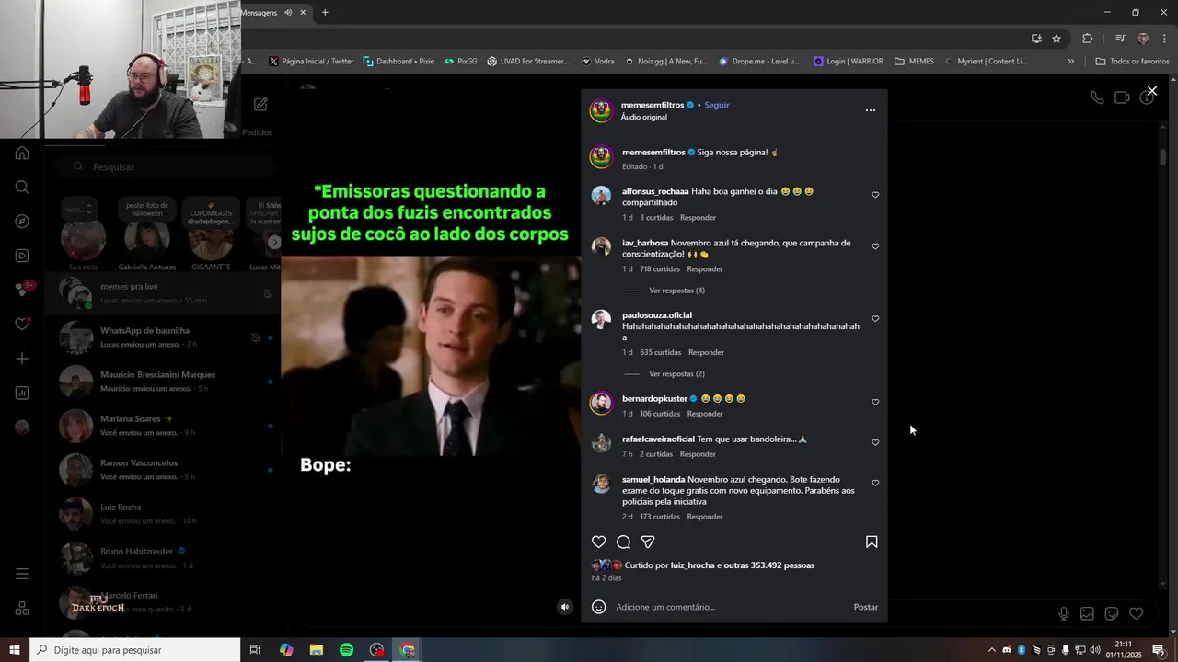The image size is (1178, 662).
Task: Click the Áudio original link
Action: click(644, 118)
